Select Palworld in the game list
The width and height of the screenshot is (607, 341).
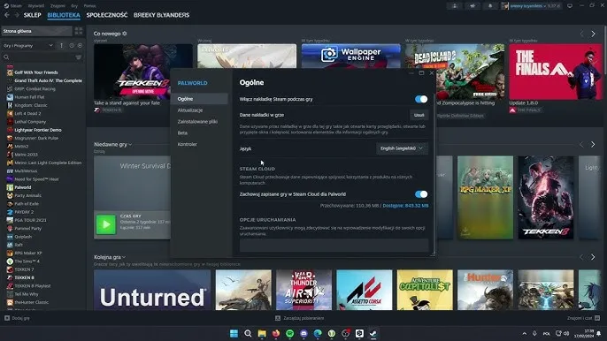tap(23, 187)
